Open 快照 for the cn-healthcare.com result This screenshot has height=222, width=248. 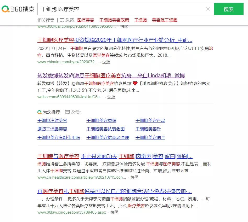pos(134,177)
